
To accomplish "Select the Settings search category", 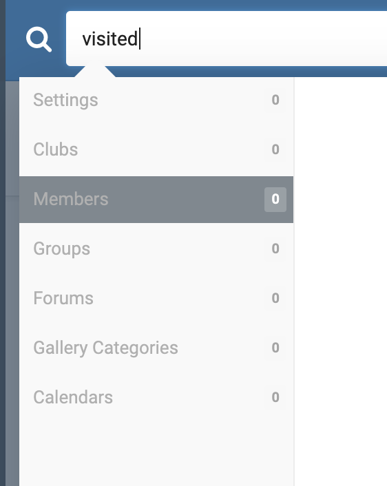I will tap(156, 100).
